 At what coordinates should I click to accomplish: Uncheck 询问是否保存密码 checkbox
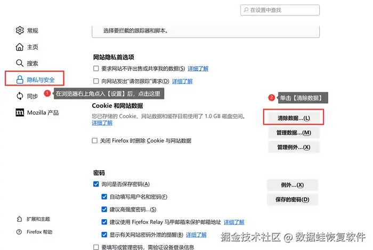(96, 184)
